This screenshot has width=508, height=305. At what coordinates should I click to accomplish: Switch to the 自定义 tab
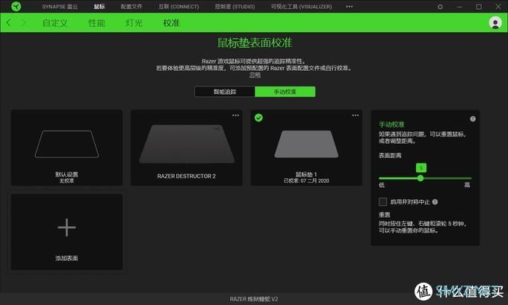[x=55, y=23]
